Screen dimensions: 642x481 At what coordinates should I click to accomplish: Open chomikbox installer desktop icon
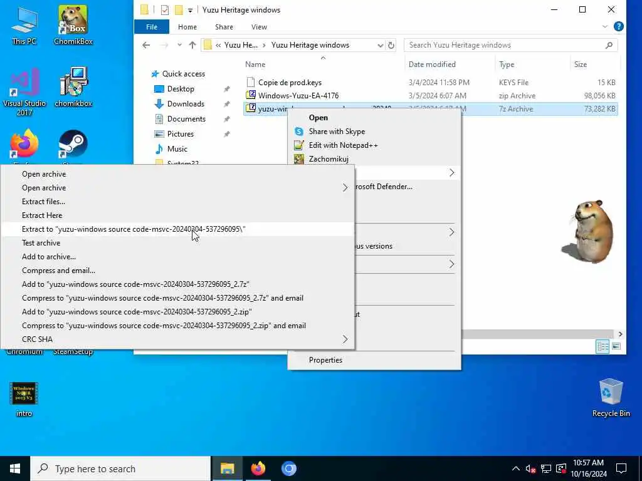tap(73, 87)
